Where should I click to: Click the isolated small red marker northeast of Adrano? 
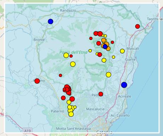pos(60,75)
